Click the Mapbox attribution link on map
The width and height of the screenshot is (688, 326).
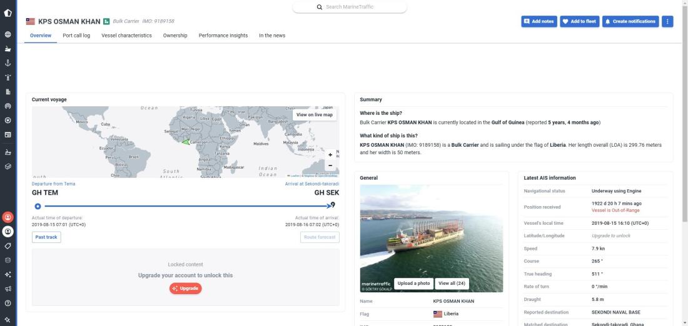(308, 175)
